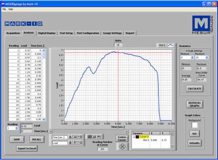Show the Report tab
The height and width of the screenshot is (160, 218).
(130, 33)
